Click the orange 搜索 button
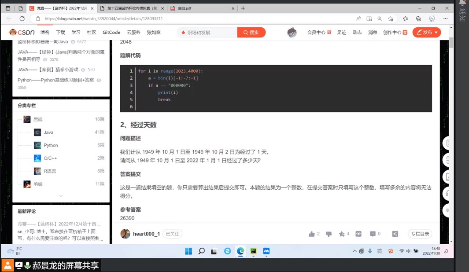 tap(251, 32)
